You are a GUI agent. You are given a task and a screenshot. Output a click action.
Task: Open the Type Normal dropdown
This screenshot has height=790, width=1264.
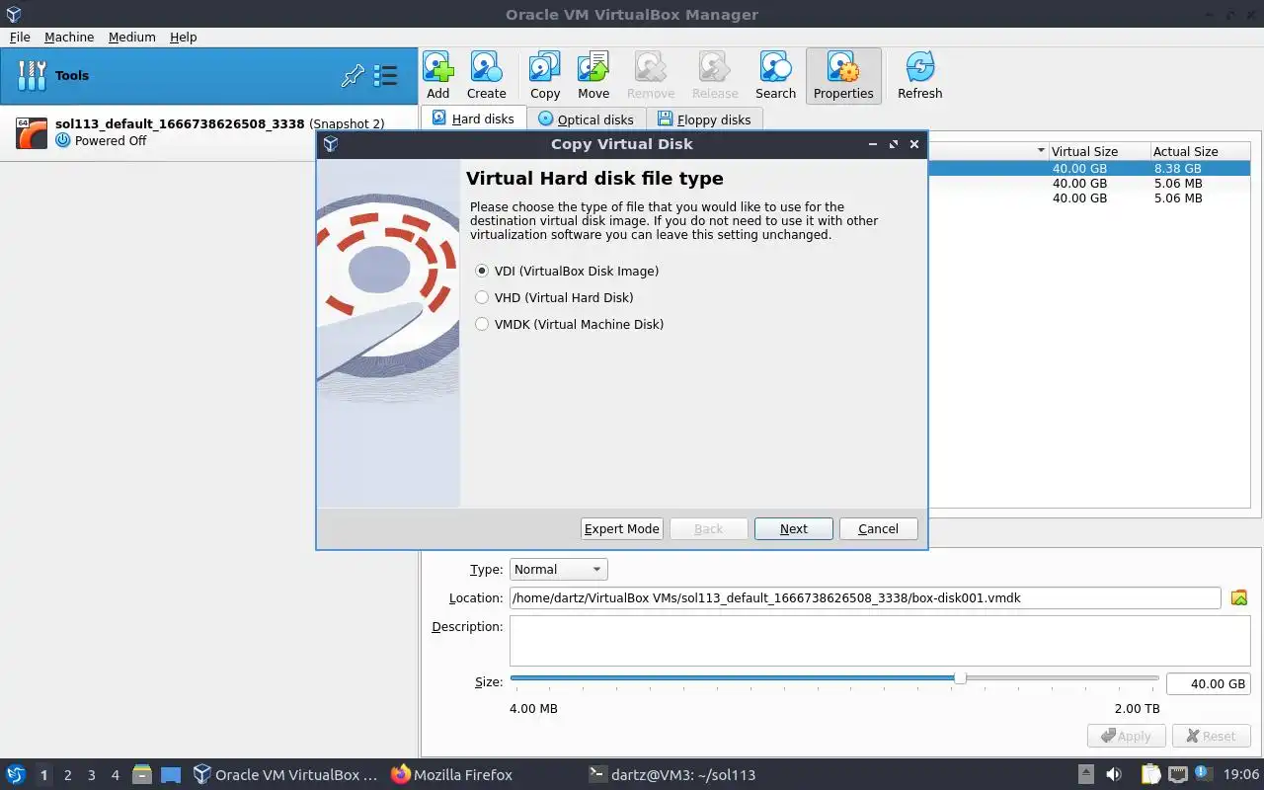coord(559,569)
